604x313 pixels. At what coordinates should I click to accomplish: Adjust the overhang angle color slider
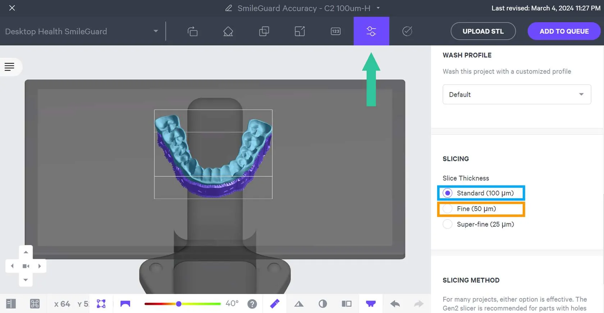[179, 304]
